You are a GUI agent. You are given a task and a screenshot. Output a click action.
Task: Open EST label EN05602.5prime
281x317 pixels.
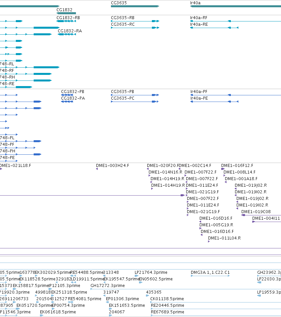[156, 279]
